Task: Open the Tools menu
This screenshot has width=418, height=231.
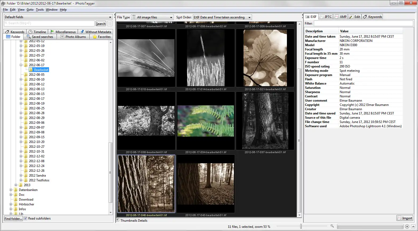Action: coord(40,10)
